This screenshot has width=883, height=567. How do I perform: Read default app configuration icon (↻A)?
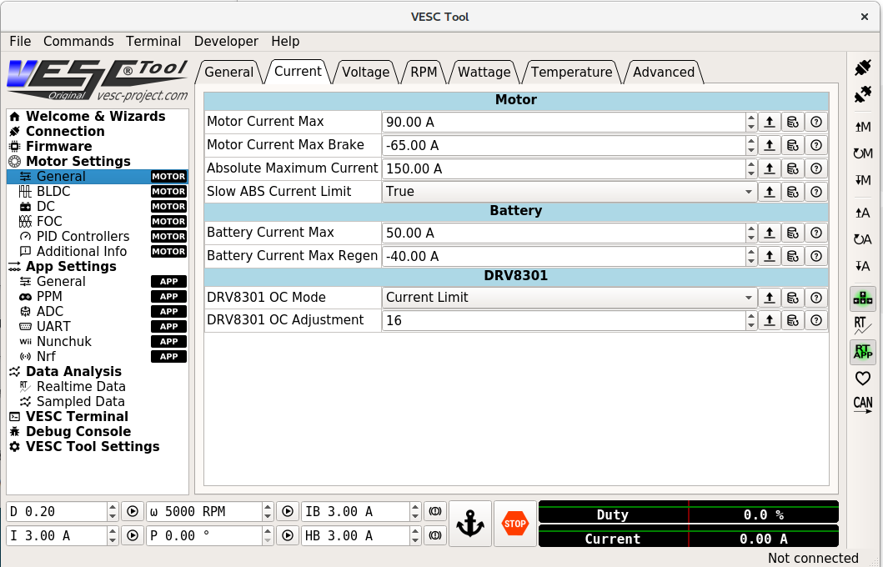(862, 239)
